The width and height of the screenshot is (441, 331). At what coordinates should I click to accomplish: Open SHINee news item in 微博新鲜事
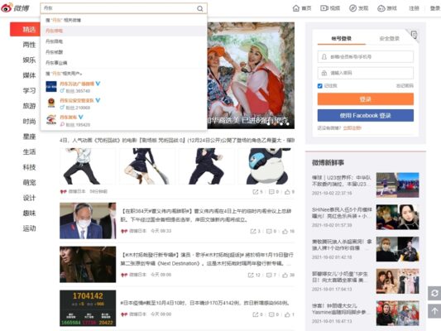pos(366,218)
